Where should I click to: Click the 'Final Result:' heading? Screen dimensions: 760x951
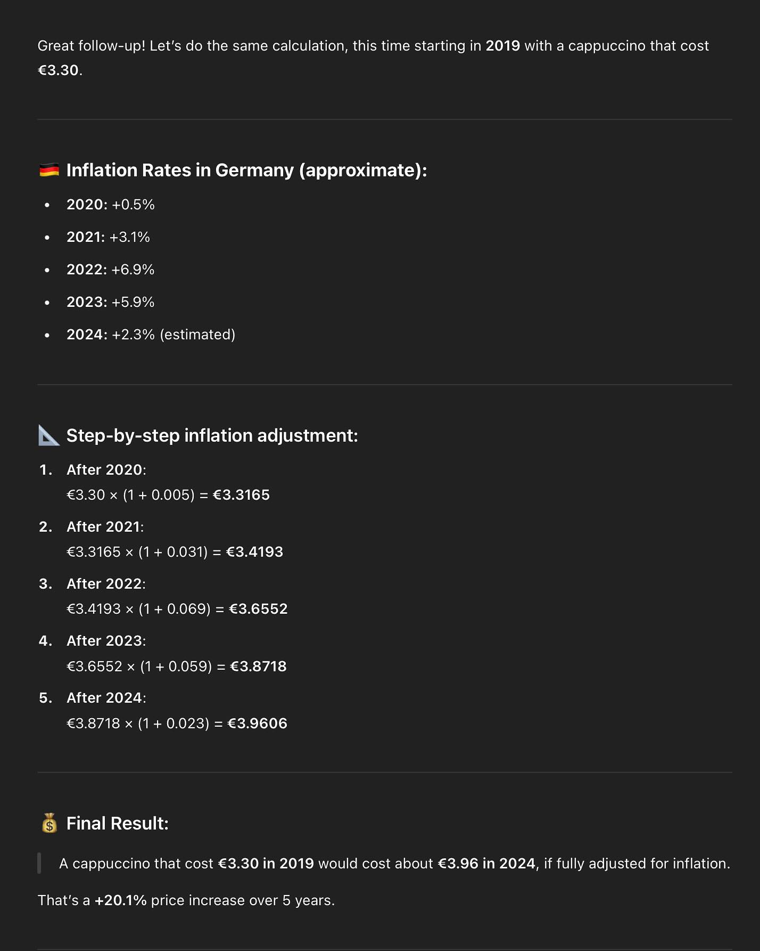[x=117, y=824]
